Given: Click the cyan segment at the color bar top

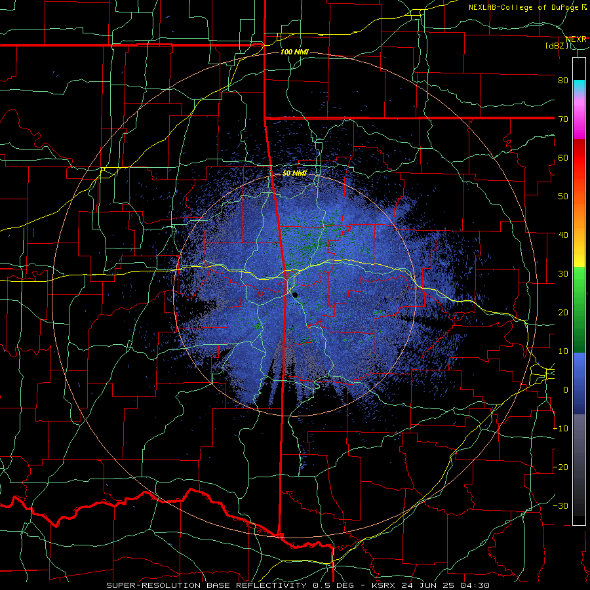Looking at the screenshot, I should coord(579,87).
